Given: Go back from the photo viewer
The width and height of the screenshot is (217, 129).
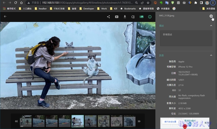Looking at the screenshot, I should tap(5, 16).
